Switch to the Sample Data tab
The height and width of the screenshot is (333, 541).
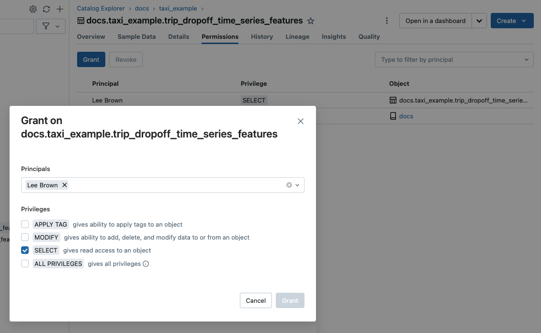(x=136, y=36)
